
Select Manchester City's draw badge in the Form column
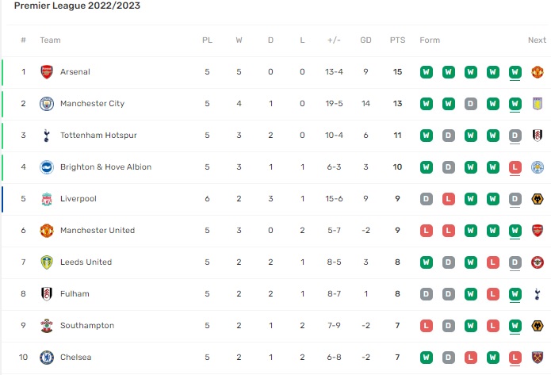[470, 104]
